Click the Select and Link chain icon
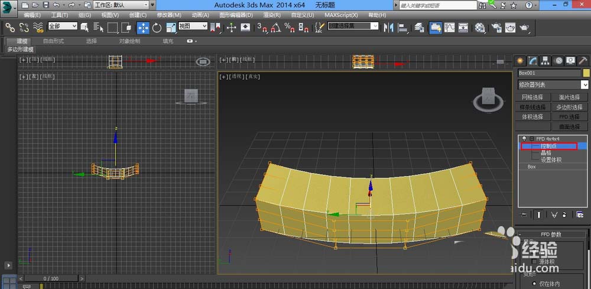Screen dimensions: 591x289 [10, 27]
